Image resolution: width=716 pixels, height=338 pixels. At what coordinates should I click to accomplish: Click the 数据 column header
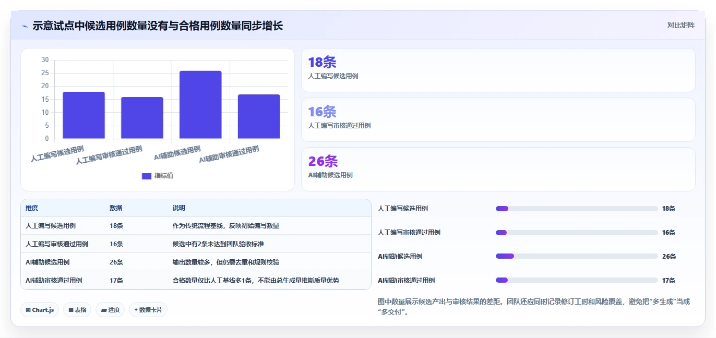pos(116,208)
